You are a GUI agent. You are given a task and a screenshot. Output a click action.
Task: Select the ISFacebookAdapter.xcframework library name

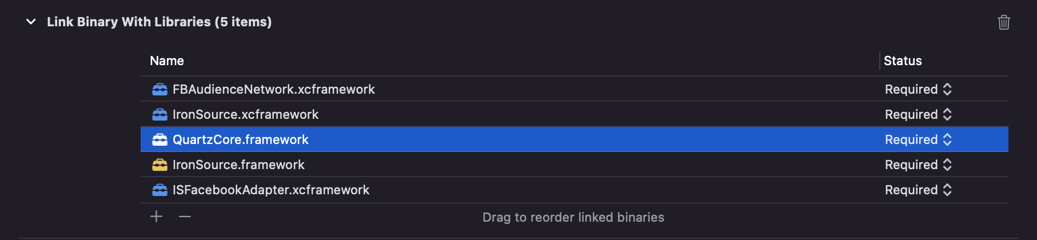(x=271, y=190)
